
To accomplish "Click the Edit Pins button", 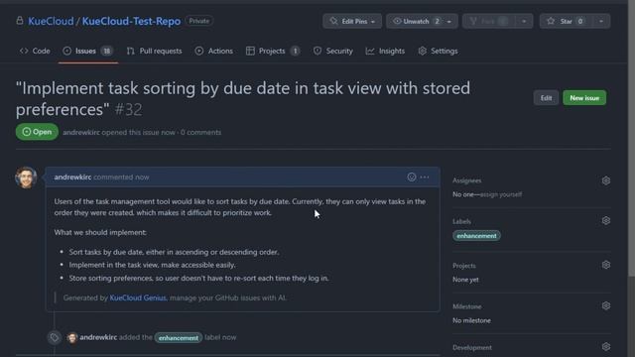I will coord(352,21).
